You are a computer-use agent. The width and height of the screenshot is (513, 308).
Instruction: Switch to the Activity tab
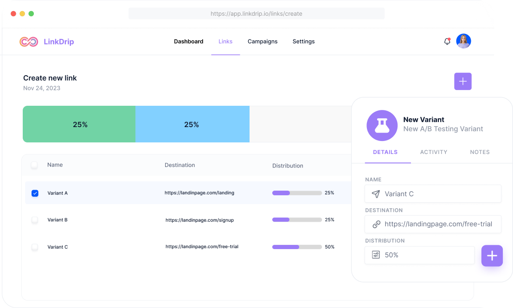pyautogui.click(x=434, y=152)
